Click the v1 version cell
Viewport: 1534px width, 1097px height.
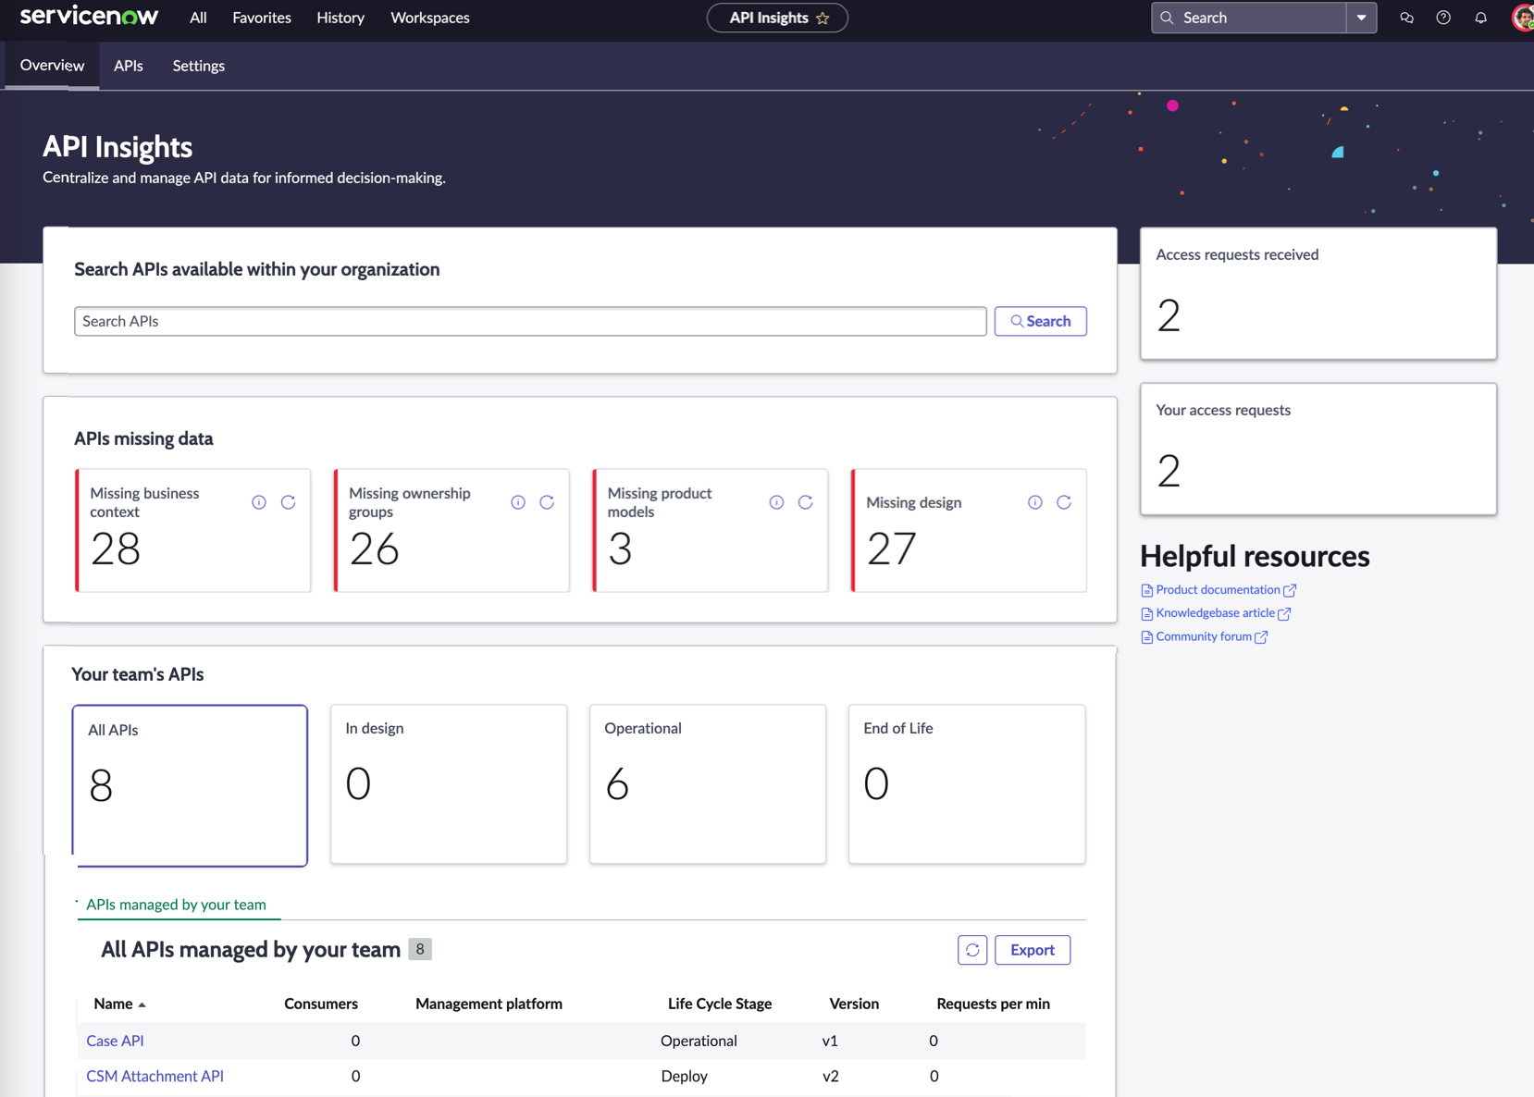(x=830, y=1041)
